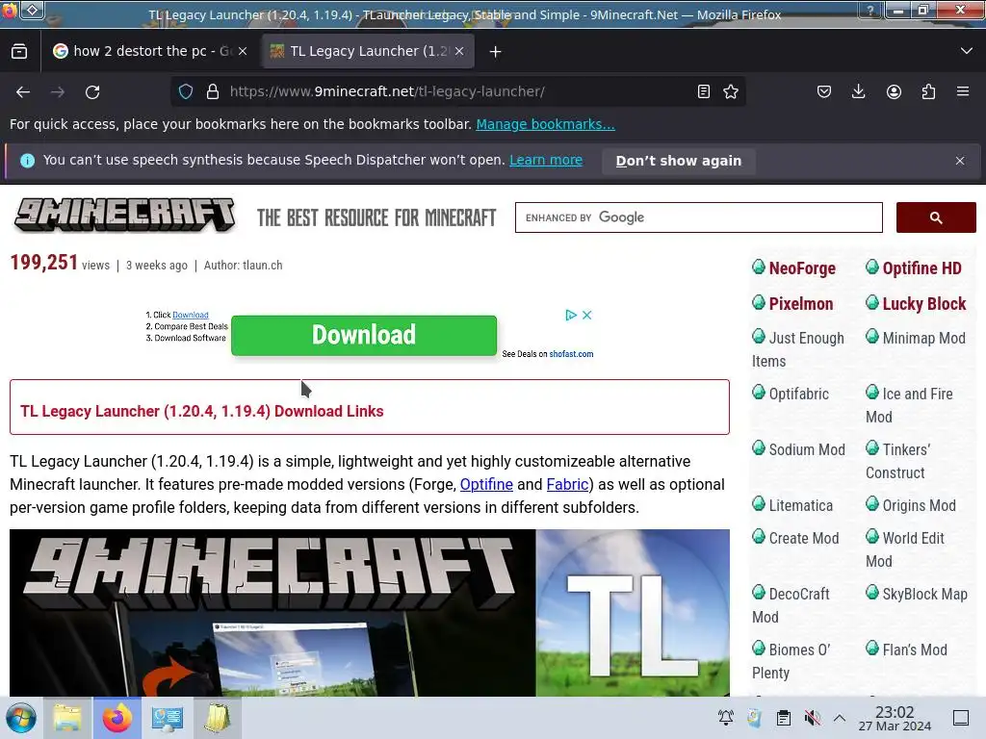Expand hidden system tray icons arrow
Viewport: 986px width, 739px height.
pyautogui.click(x=840, y=717)
